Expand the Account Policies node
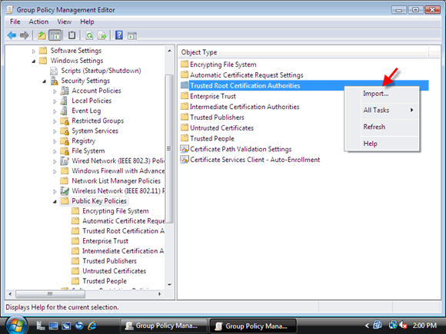 click(55, 91)
